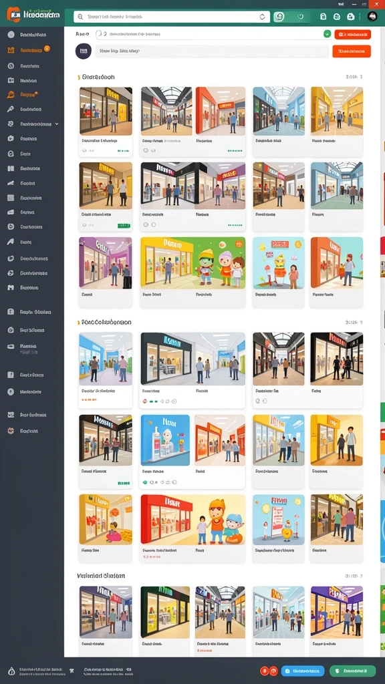
Task: Click the orange app logo in header
Action: 14,15
